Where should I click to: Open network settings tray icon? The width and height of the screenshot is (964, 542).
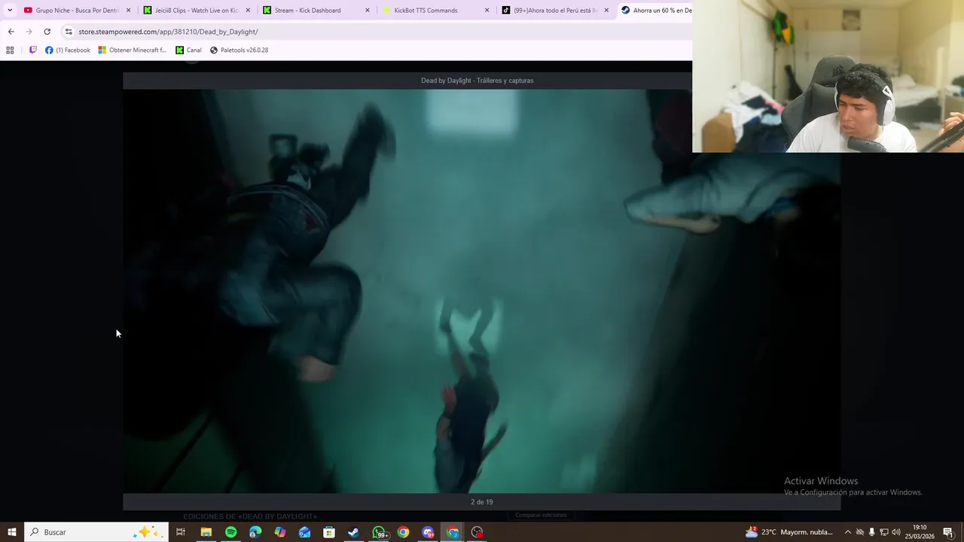[884, 532]
